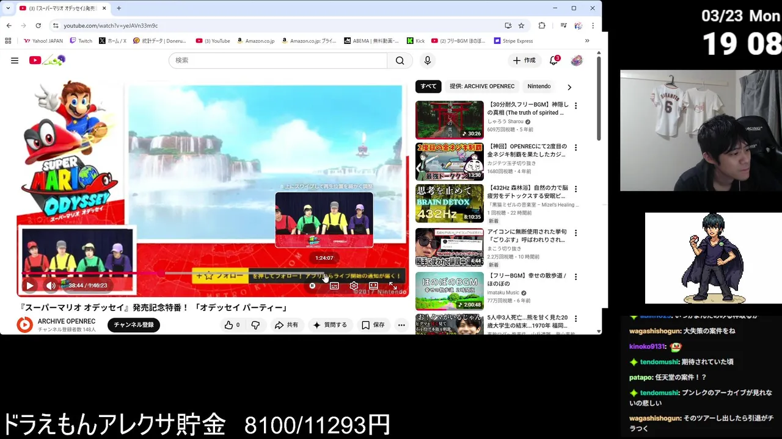The image size is (782, 439).
Task: Open the YouTube notifications bell
Action: [554, 60]
